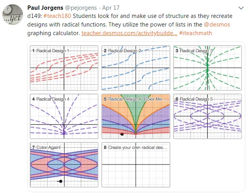This screenshot has width=248, height=193.
Task: Open the @desmos mention
Action: point(217,25)
